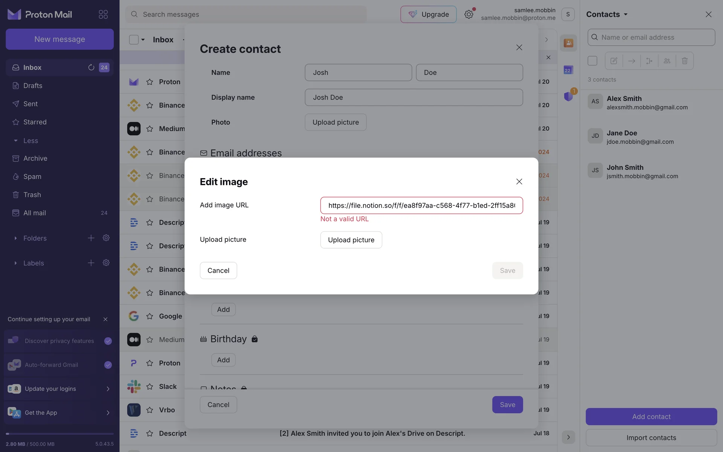Toggle the select-all contacts checkbox
The height and width of the screenshot is (452, 723).
click(x=592, y=61)
